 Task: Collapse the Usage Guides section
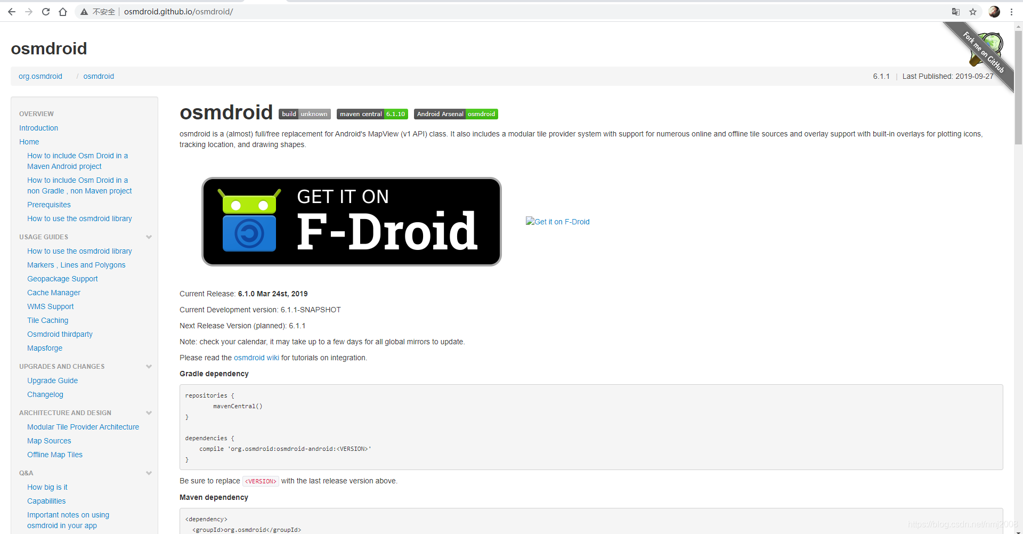pyautogui.click(x=149, y=237)
